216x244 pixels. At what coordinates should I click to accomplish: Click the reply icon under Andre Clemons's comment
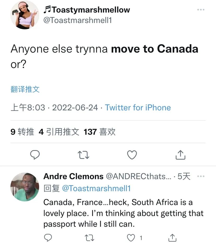point(48,238)
